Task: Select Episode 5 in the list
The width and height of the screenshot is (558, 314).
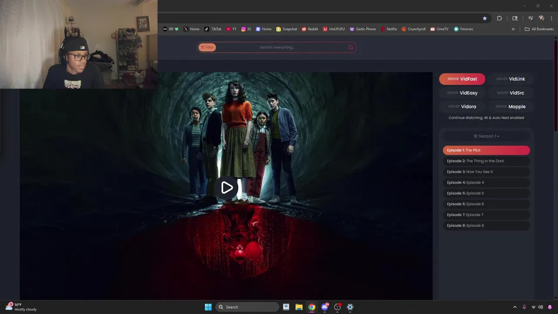Action: point(487,193)
